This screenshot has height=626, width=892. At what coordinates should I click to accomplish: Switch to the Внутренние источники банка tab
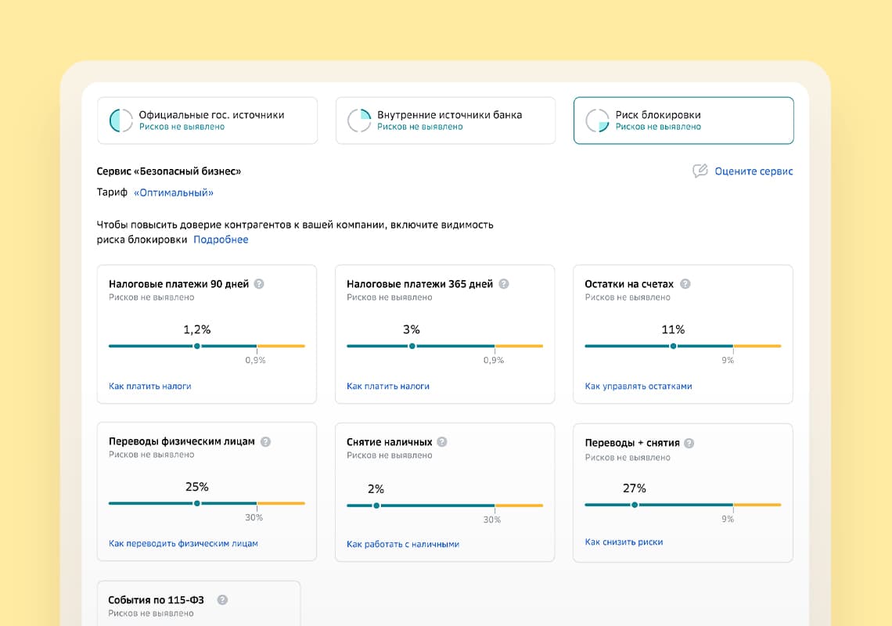445,120
